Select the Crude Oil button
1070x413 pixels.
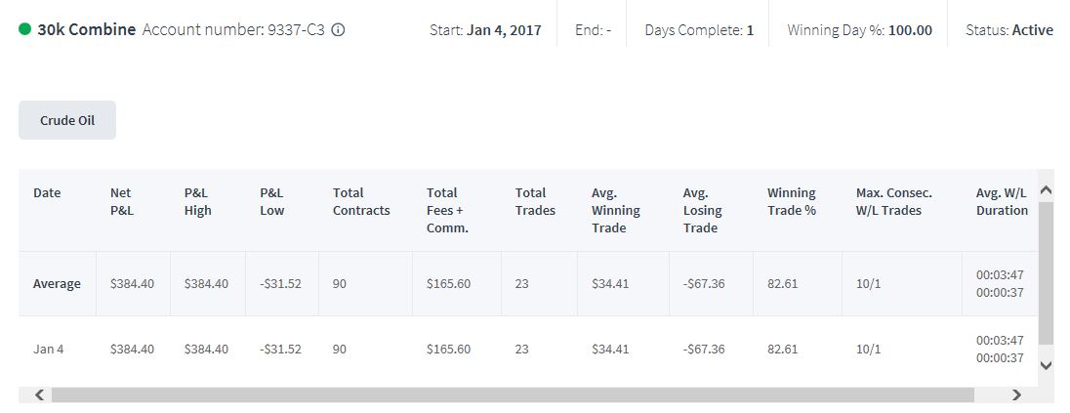coord(67,120)
